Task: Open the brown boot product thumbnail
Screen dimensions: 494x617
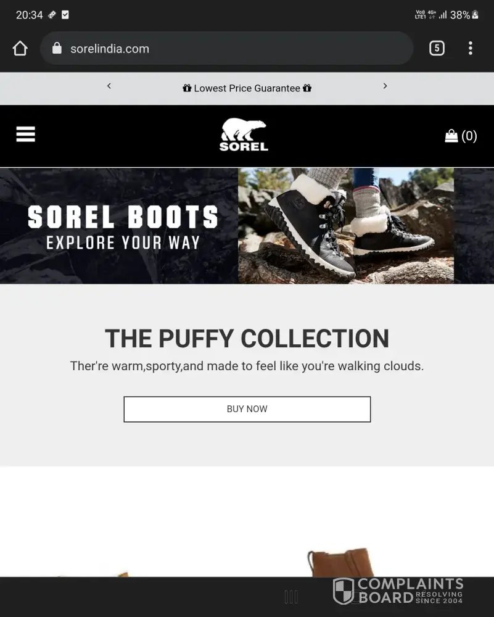Action: tap(340, 562)
